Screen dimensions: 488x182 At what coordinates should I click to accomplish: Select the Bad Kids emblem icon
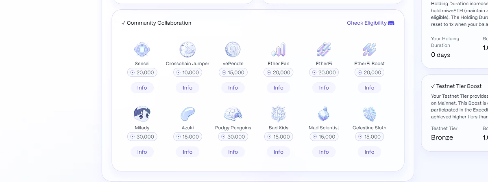coord(279,114)
